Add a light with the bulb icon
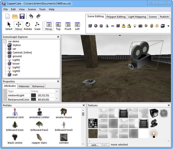The width and height of the screenshot is (173, 149). pos(134,26)
